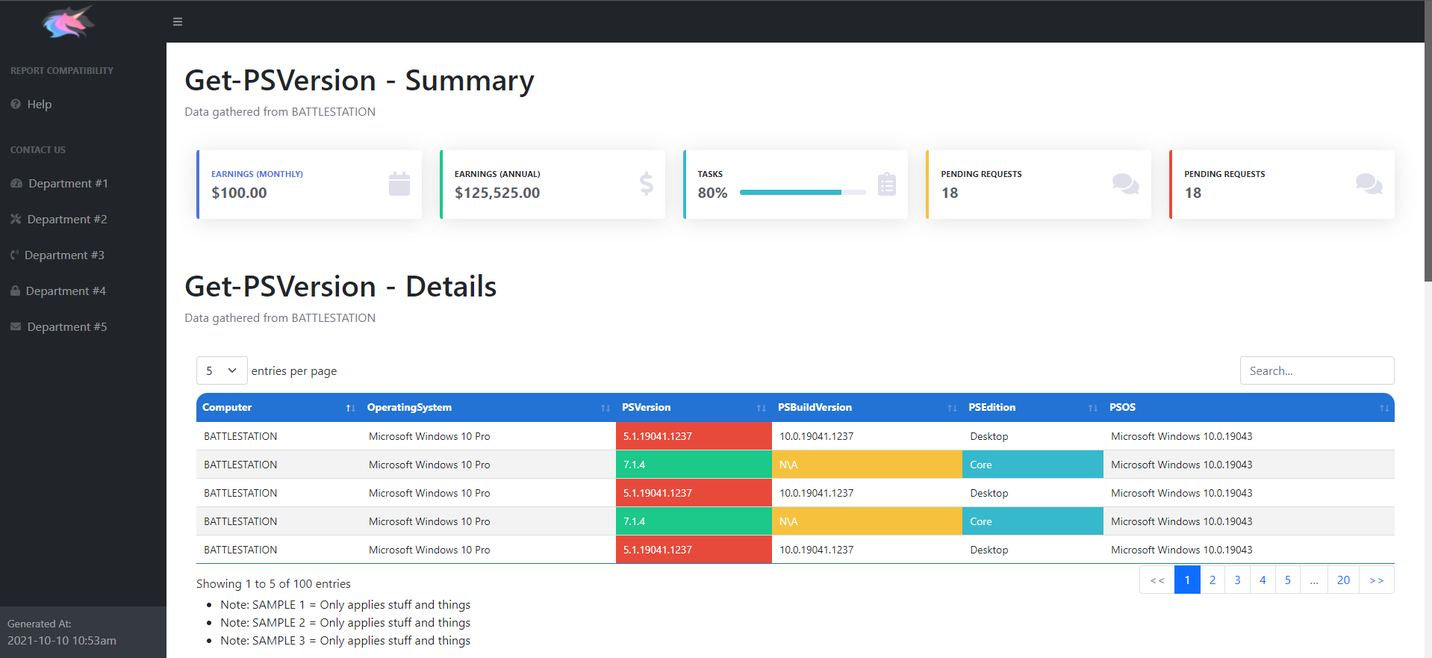Open the entries per page dropdown
The image size is (1432, 658).
tap(222, 371)
